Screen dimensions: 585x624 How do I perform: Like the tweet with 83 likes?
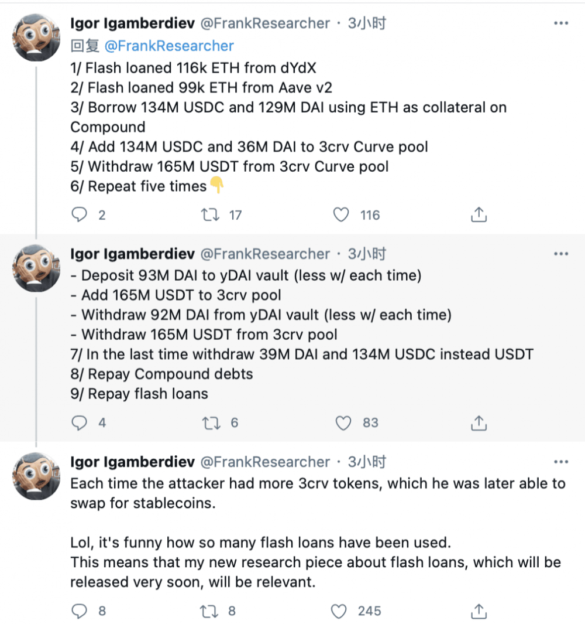(x=344, y=422)
